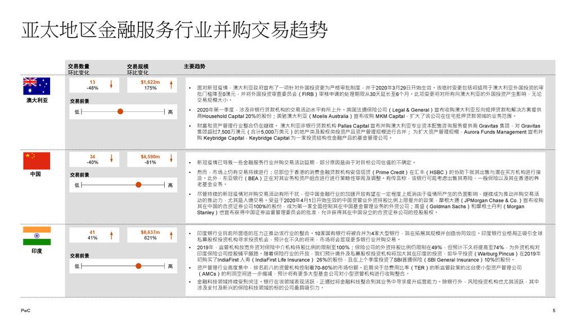Click the India bullet starting 资产管理行业高度集中

pos(359,271)
